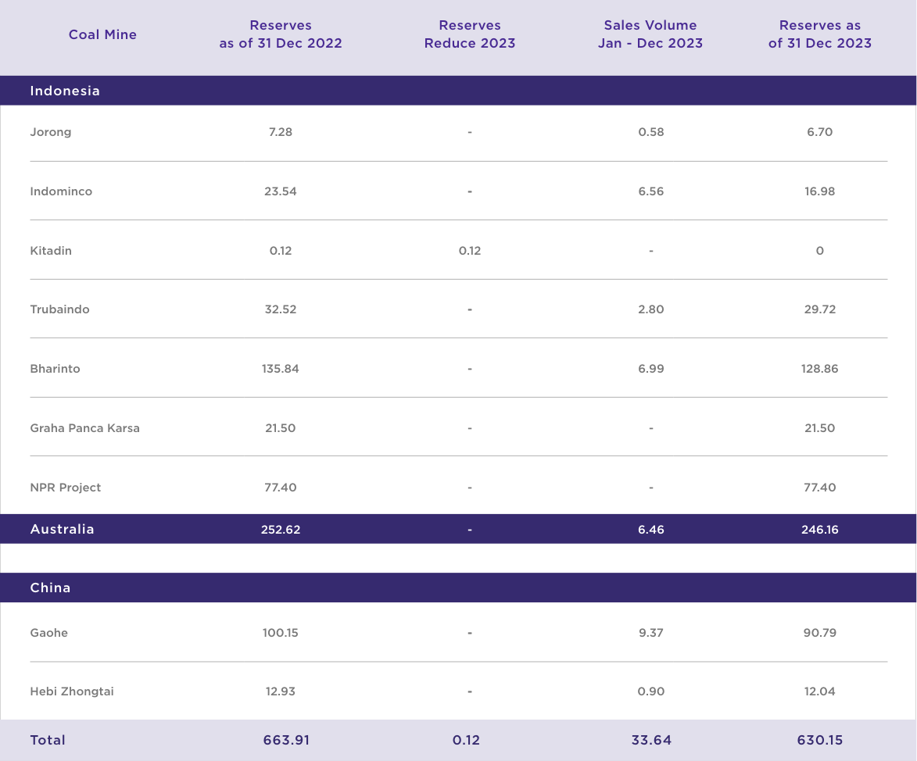
Task: Click the Sales Volume Jan - Dec 2023 header
Action: coord(650,34)
